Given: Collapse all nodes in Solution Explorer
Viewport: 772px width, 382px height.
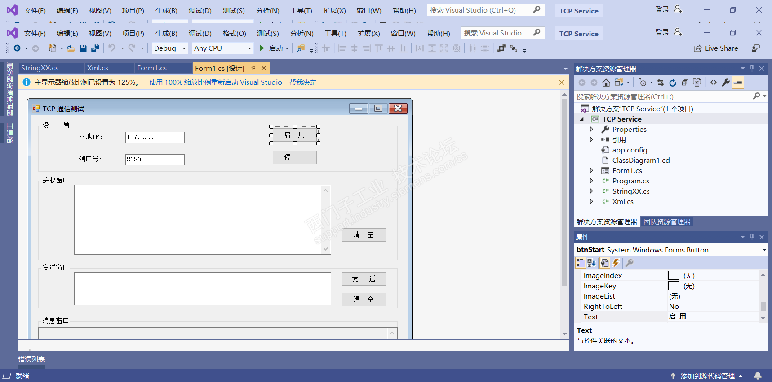Looking at the screenshot, I should pos(685,82).
